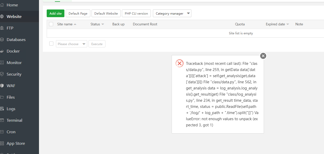Click the Default Website button

point(106,14)
